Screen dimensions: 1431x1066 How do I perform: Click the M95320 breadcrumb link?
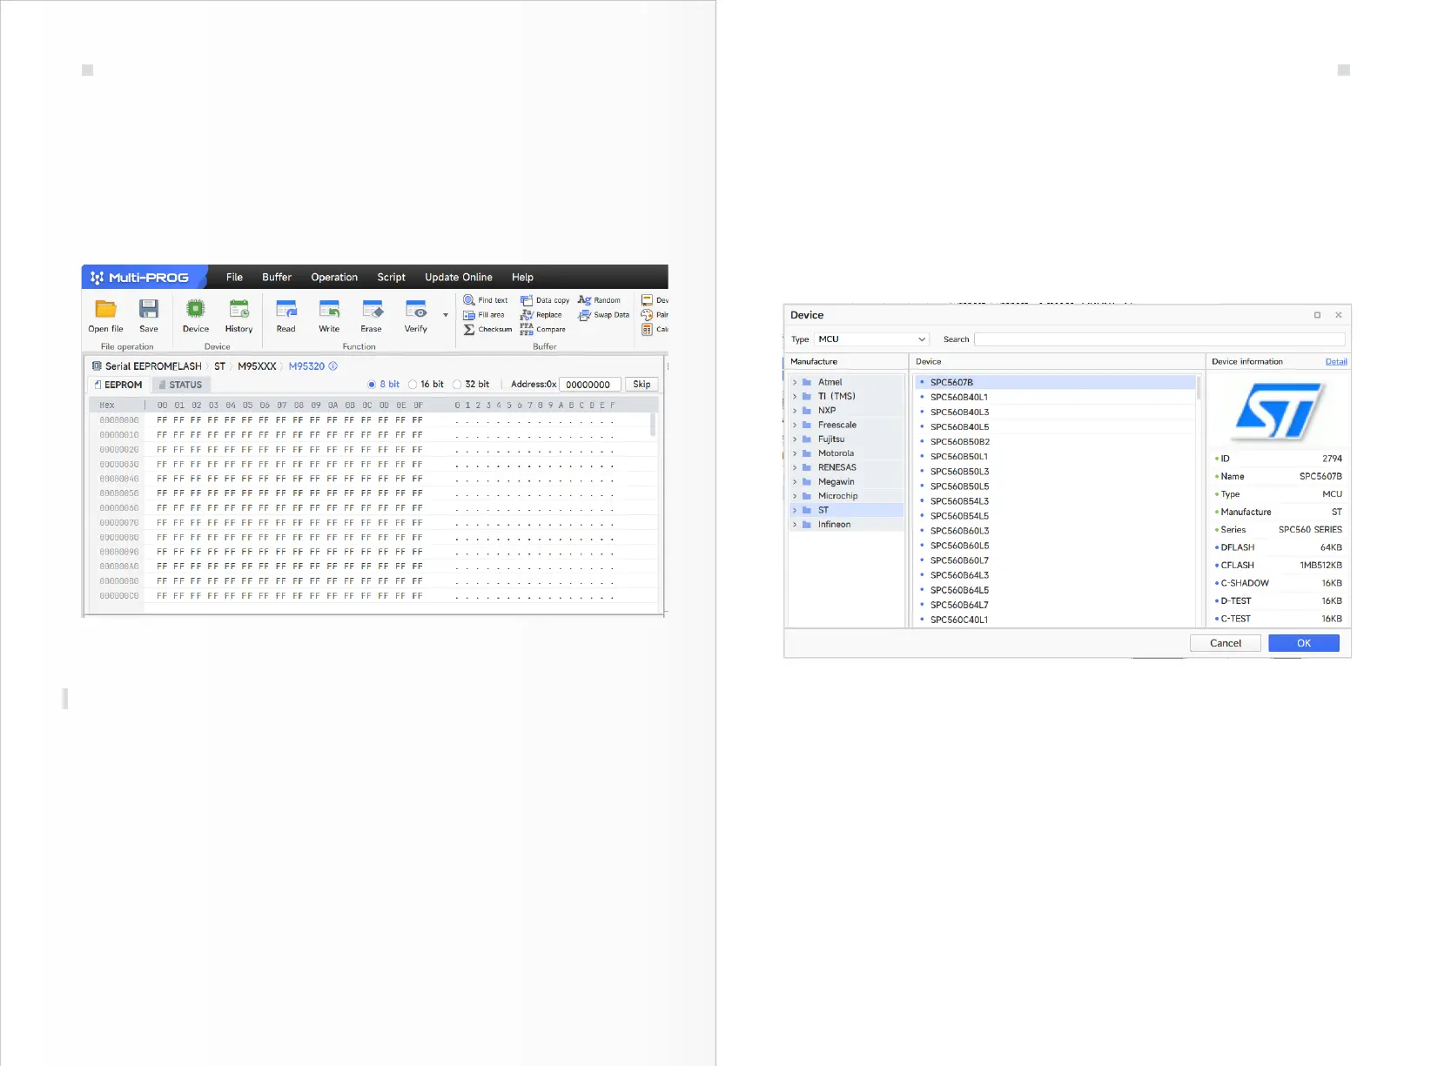pos(306,366)
